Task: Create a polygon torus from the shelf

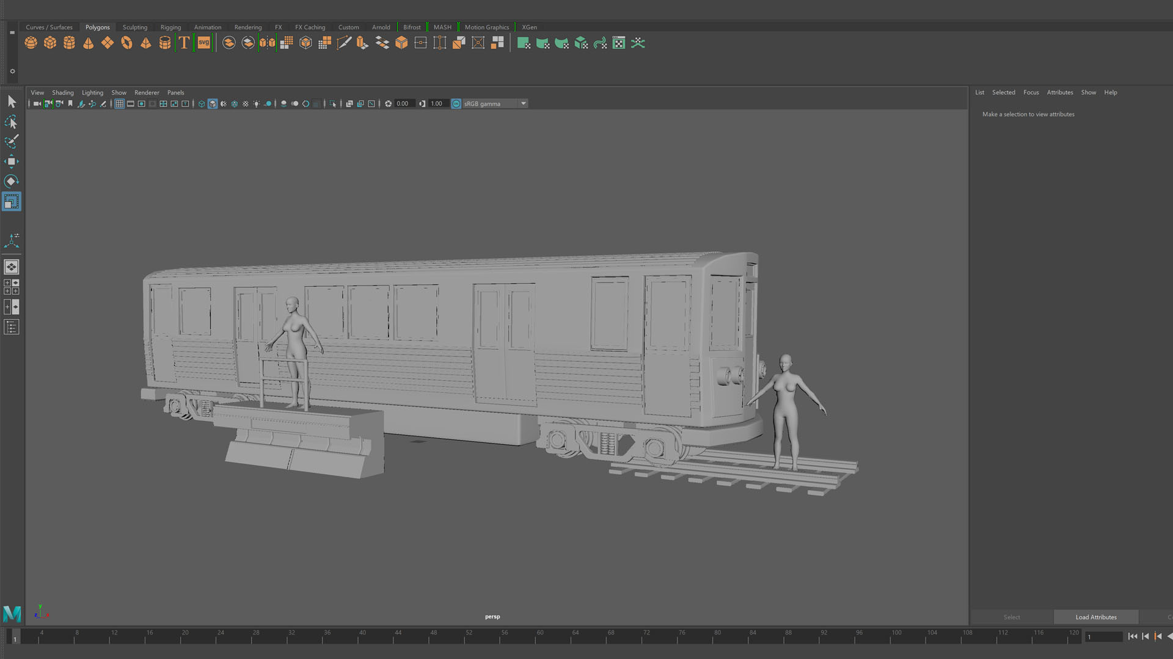Action: [x=126, y=43]
